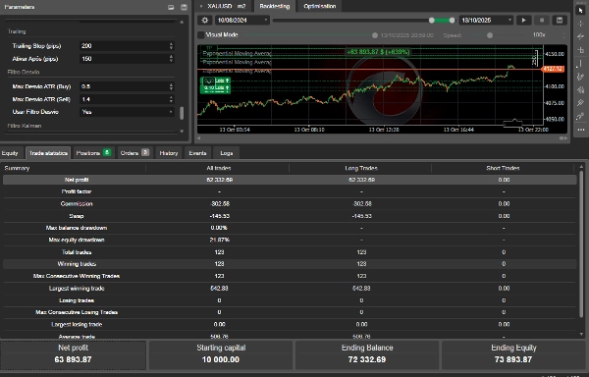This screenshot has width=589, height=377.
Task: Start the backtest with the play button
Action: point(523,21)
